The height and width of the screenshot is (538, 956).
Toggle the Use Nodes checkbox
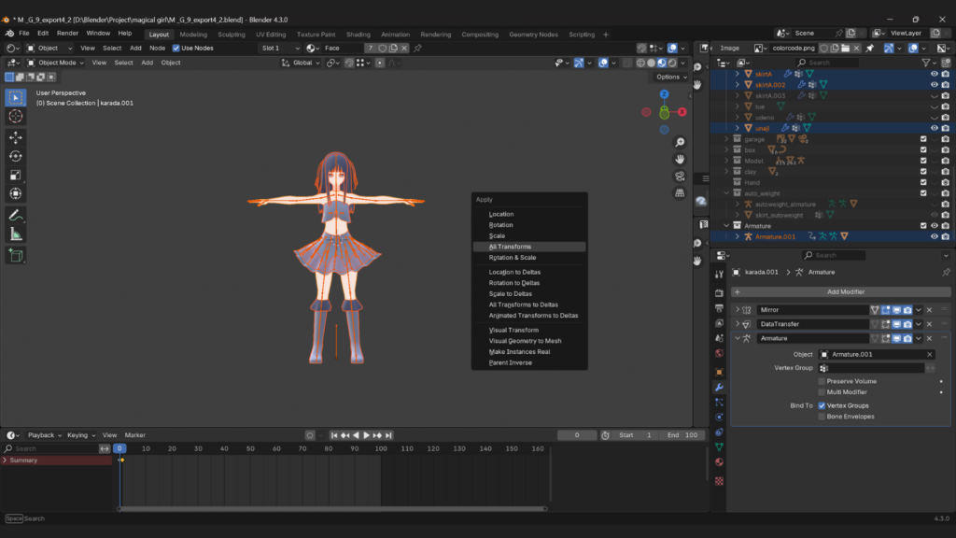tap(176, 48)
